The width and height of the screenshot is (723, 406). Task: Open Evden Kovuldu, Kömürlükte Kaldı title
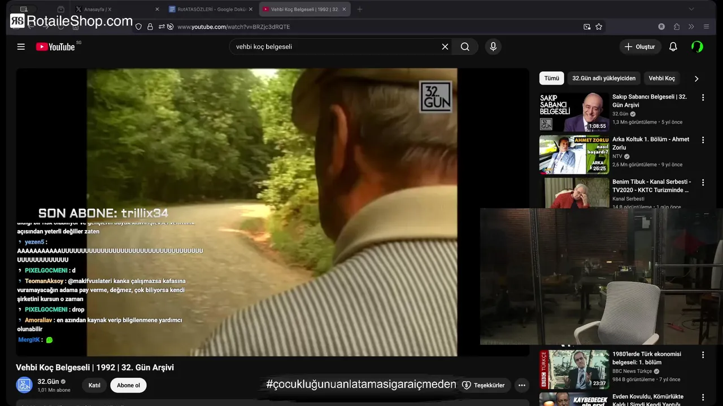(x=648, y=400)
